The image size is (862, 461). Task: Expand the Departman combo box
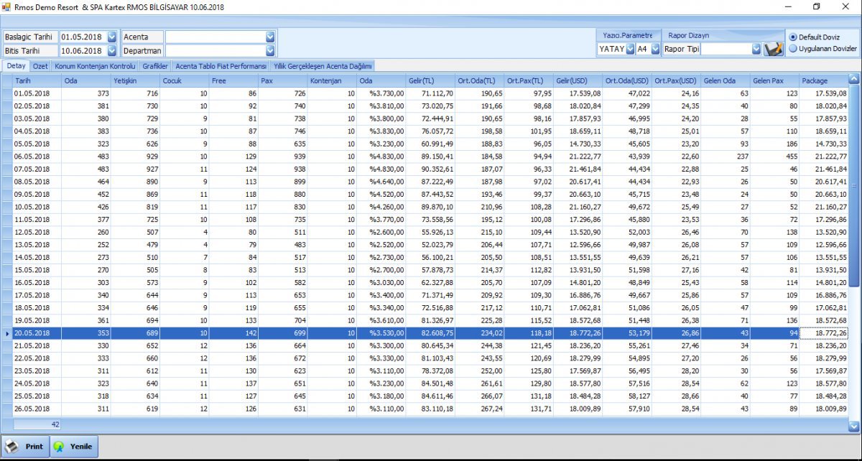pyautogui.click(x=270, y=51)
